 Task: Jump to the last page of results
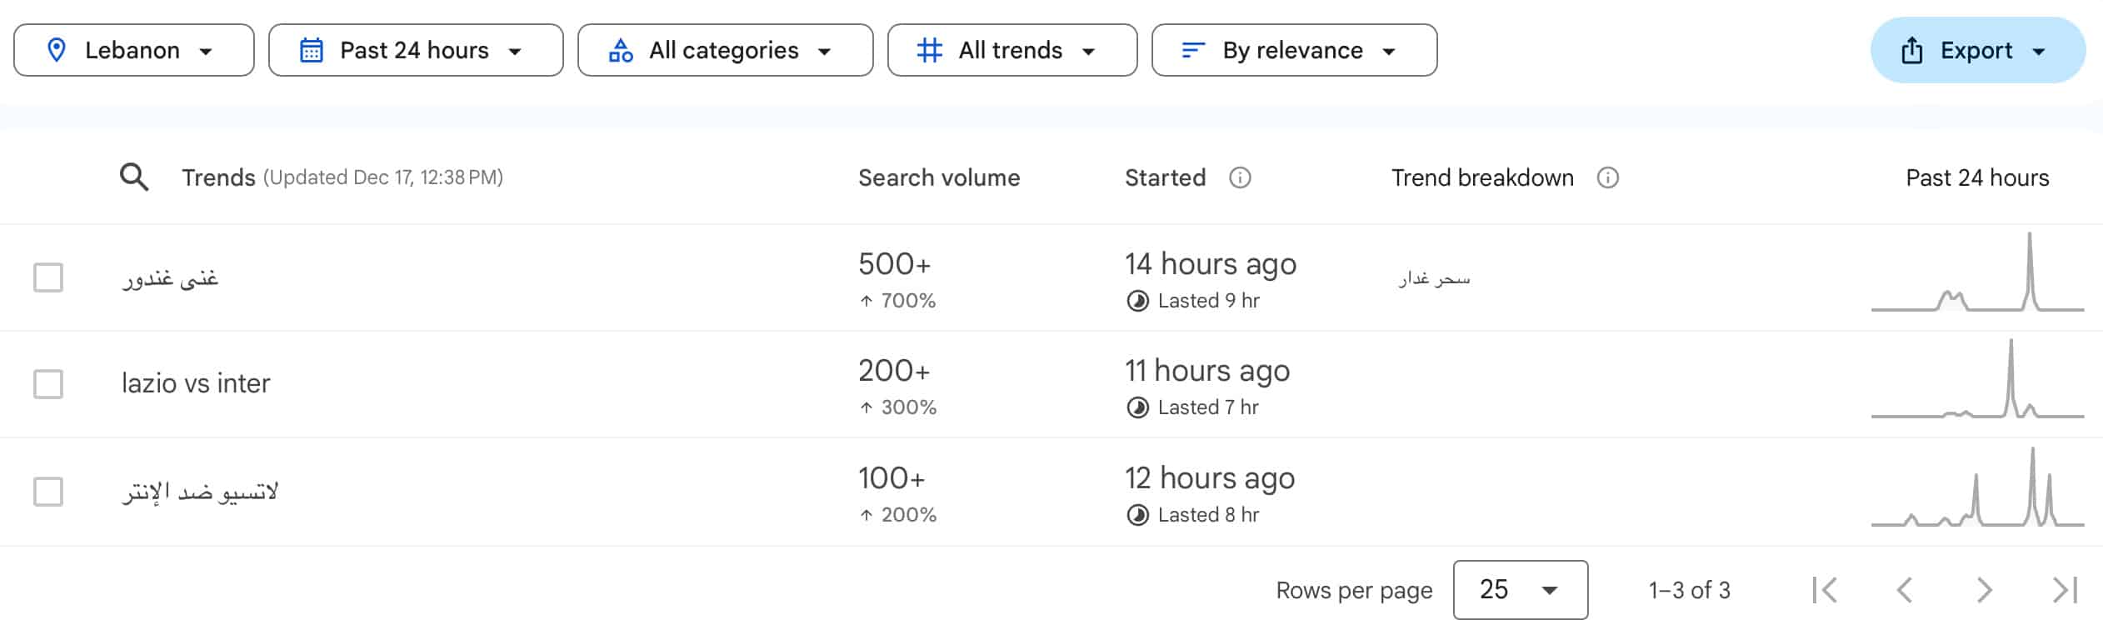click(x=2064, y=590)
